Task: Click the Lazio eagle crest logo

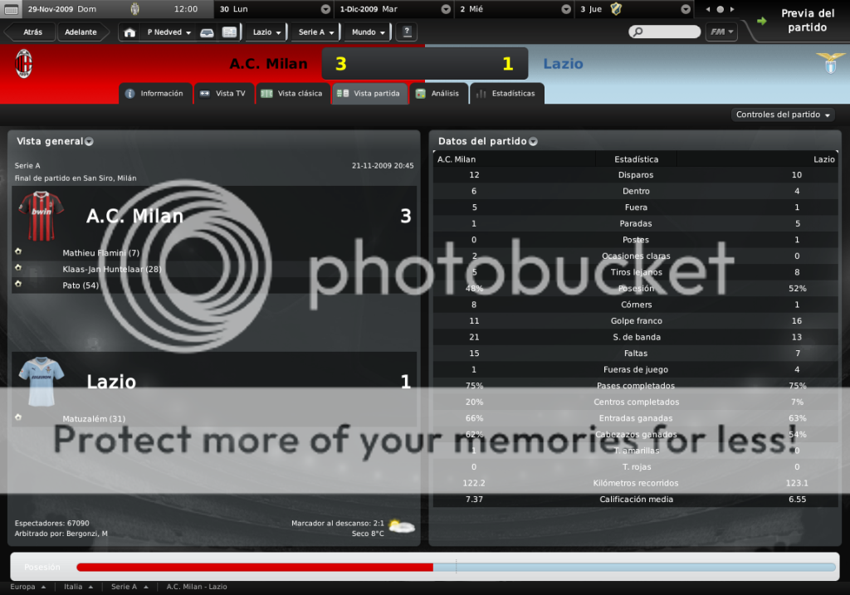Action: (830, 63)
